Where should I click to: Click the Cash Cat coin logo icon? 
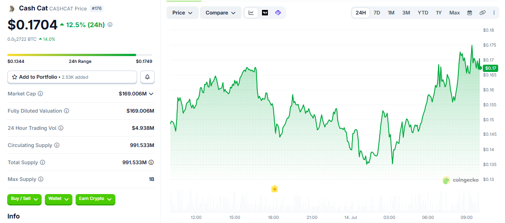[x=12, y=9]
